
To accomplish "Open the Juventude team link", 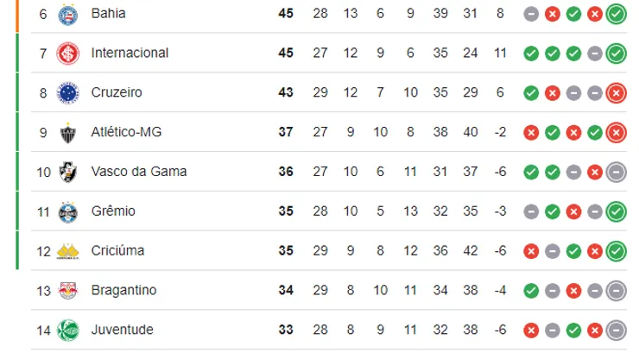I will tap(122, 330).
